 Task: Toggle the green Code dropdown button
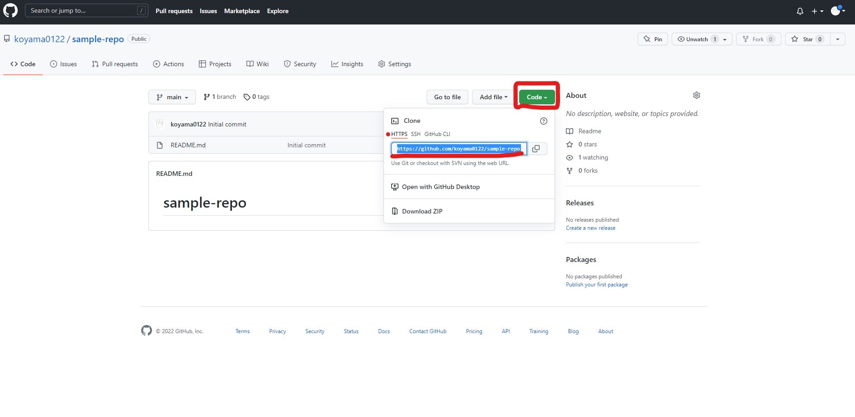pos(537,97)
